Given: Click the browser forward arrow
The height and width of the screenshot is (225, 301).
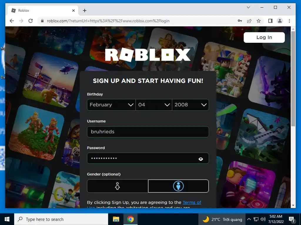Looking at the screenshot, I should (x=21, y=21).
